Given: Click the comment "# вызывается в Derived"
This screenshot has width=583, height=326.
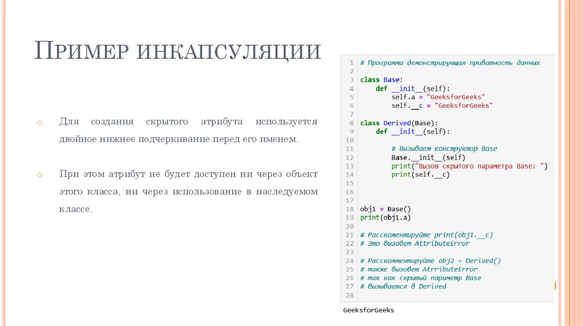Looking at the screenshot, I should pyautogui.click(x=403, y=286).
